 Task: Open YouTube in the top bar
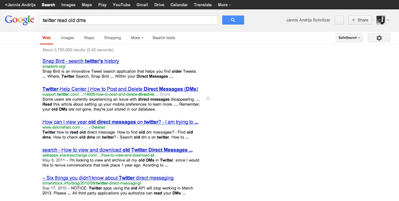coord(122,5)
